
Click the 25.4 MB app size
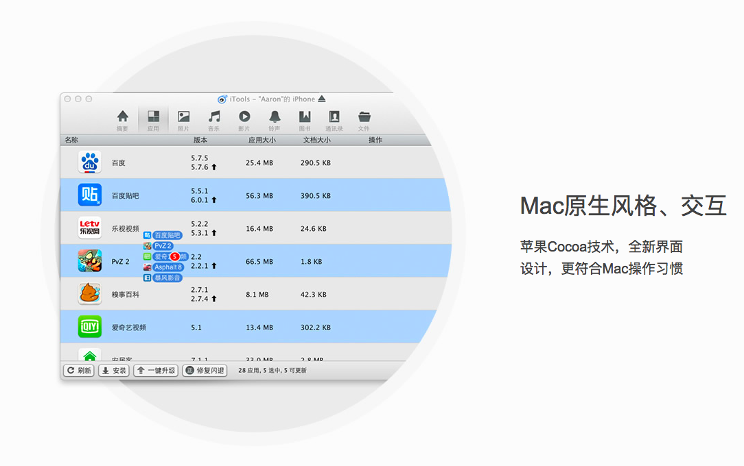click(259, 162)
